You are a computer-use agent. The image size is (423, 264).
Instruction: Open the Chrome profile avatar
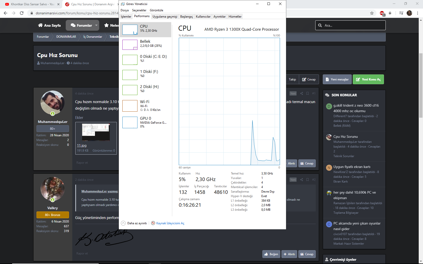(x=409, y=13)
